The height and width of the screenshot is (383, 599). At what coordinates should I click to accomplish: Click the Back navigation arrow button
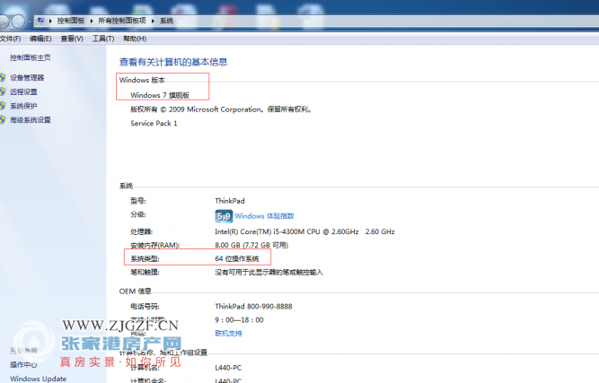(3, 22)
